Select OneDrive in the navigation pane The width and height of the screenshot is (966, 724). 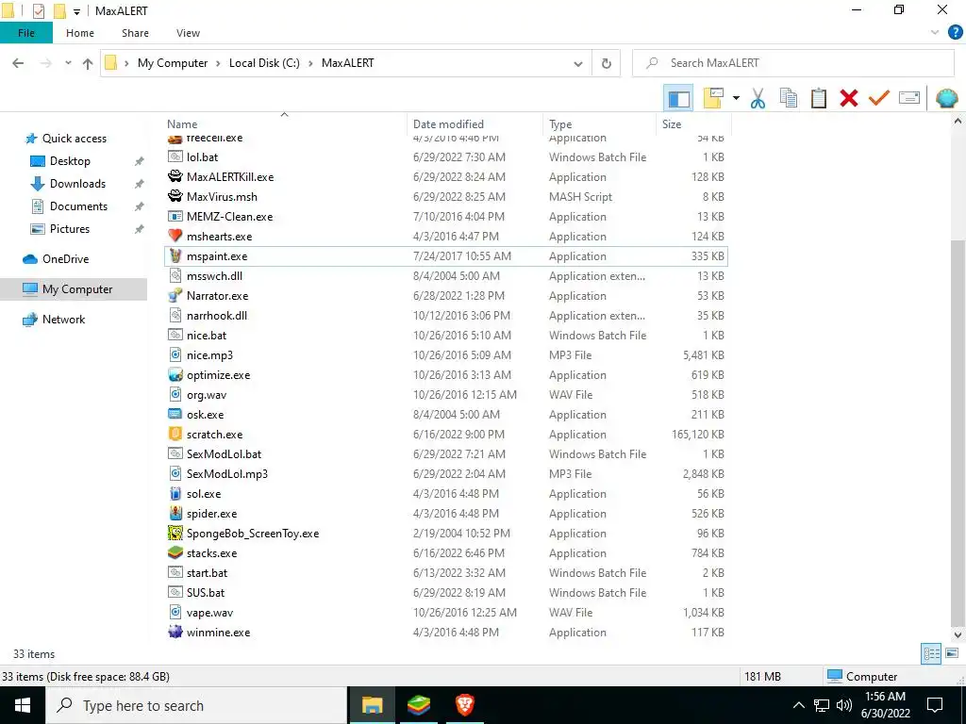(x=65, y=259)
